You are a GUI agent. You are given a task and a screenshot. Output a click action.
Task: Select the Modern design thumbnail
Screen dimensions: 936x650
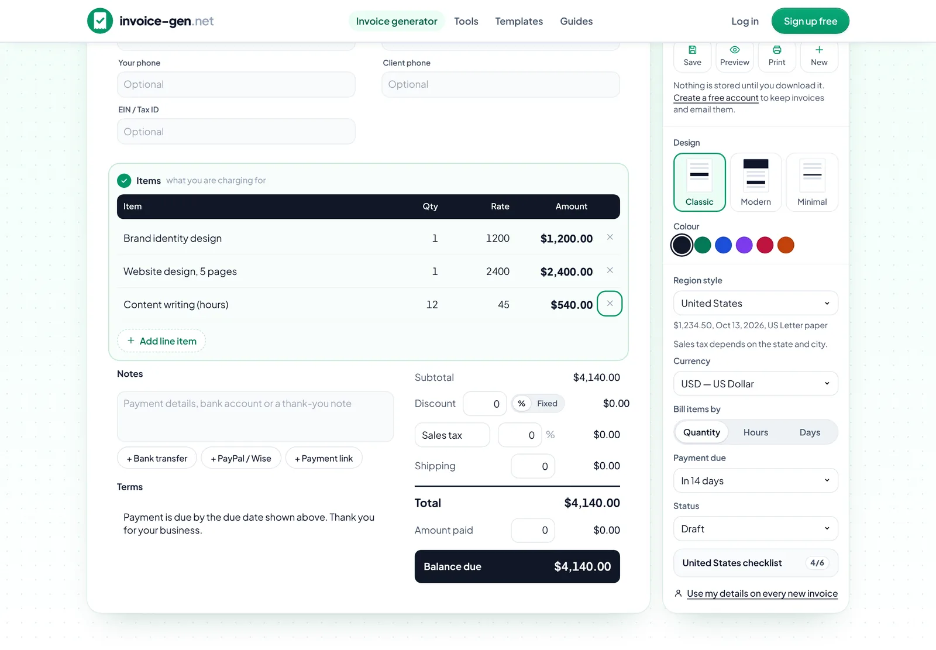(x=756, y=182)
